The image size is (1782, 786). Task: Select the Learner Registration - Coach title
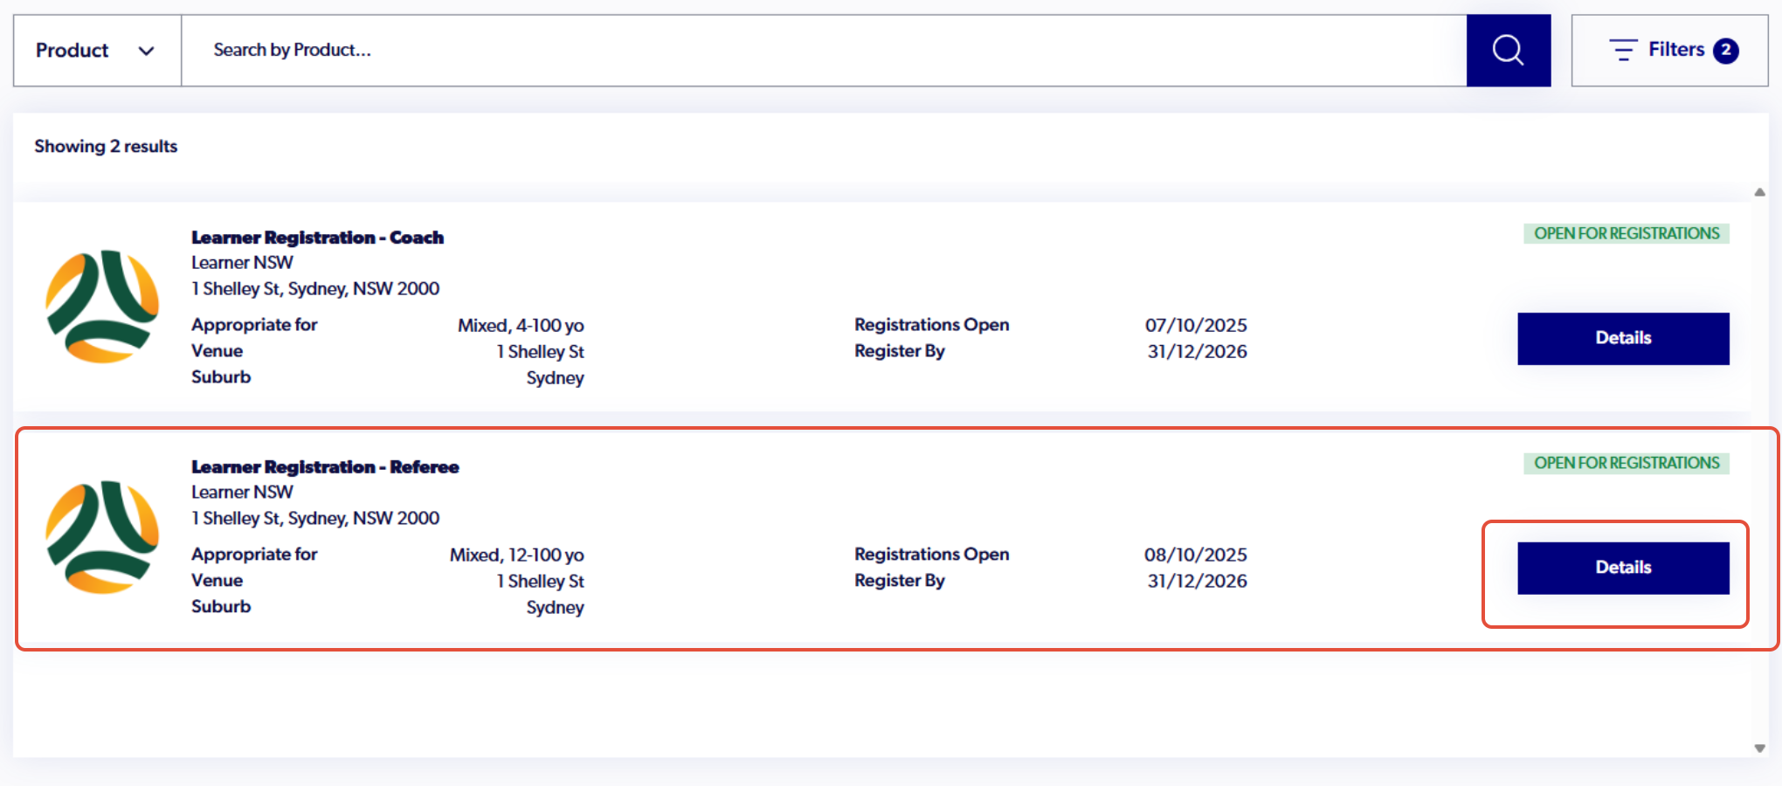tap(317, 238)
